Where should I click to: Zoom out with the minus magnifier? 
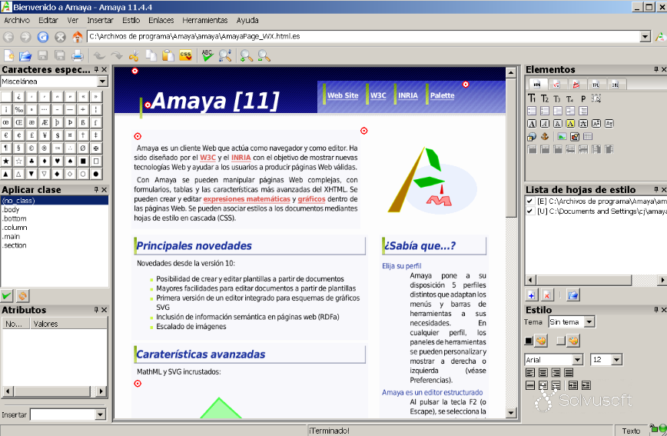click(264, 55)
